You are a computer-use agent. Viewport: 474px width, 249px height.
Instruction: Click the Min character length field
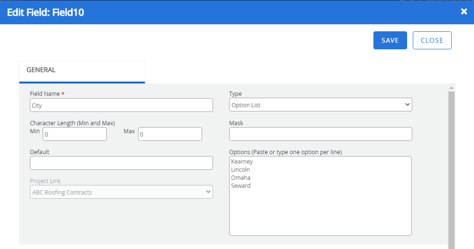pyautogui.click(x=74, y=134)
